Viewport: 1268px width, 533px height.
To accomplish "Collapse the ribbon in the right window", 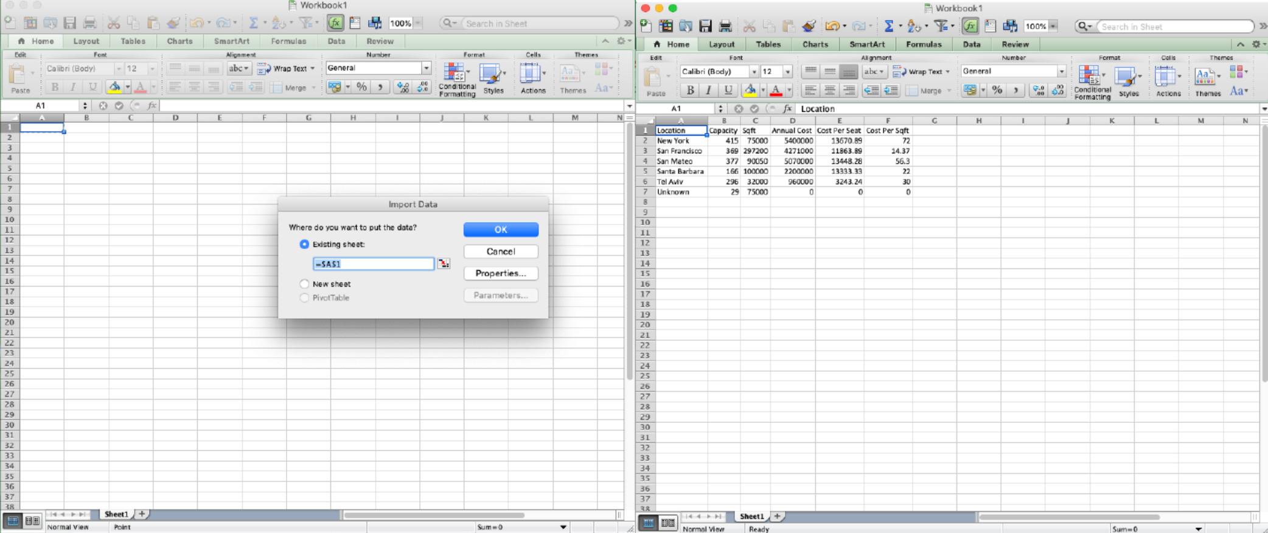I will click(1240, 44).
